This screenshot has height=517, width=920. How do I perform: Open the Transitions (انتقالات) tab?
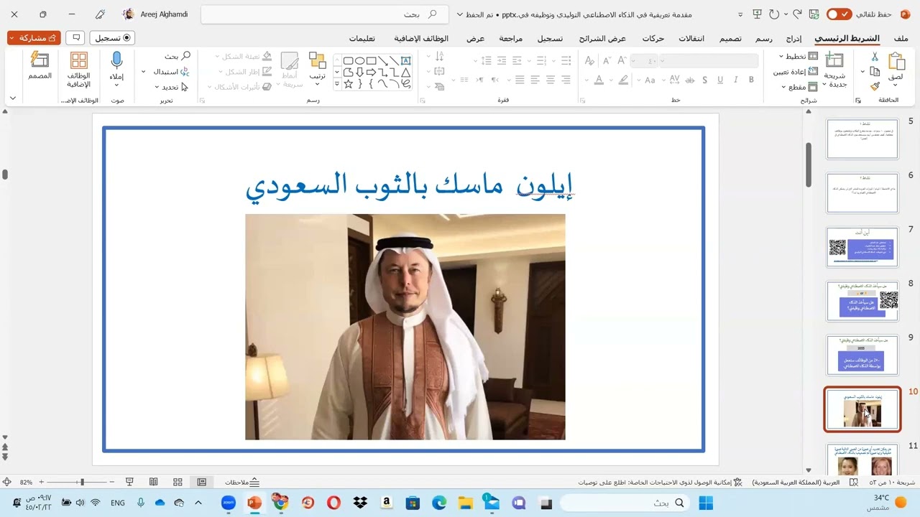pos(692,38)
